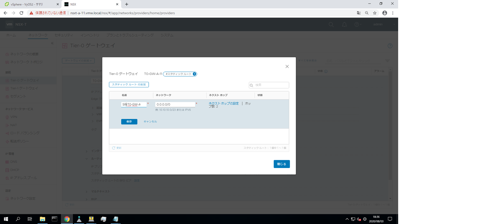This screenshot has height=224, width=484.
Task: Bookmark this page with the star icon
Action: click(375, 13)
